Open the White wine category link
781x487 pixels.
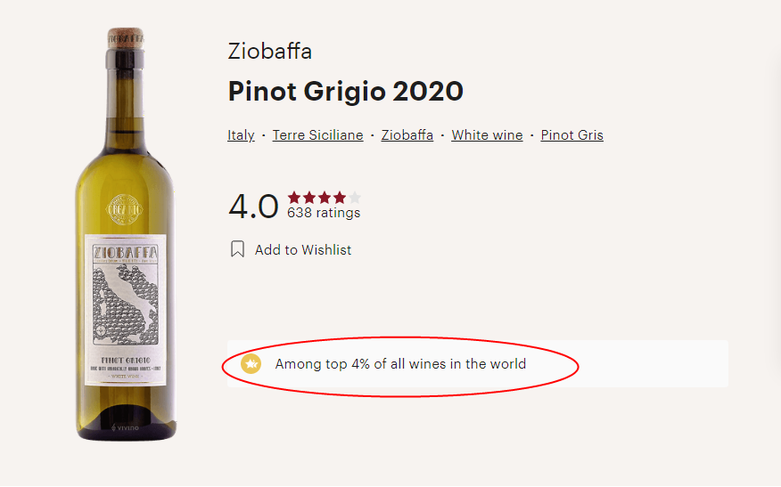487,135
